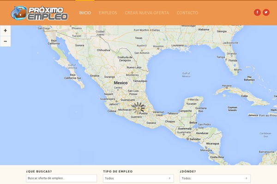Click the 'Dallas' label on map
Image resolution: width=277 pixels, height=184 pixels.
click(x=156, y=30)
